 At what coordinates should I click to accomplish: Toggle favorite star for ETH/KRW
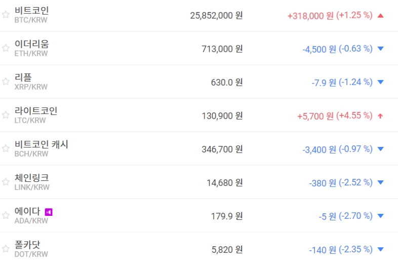point(6,48)
